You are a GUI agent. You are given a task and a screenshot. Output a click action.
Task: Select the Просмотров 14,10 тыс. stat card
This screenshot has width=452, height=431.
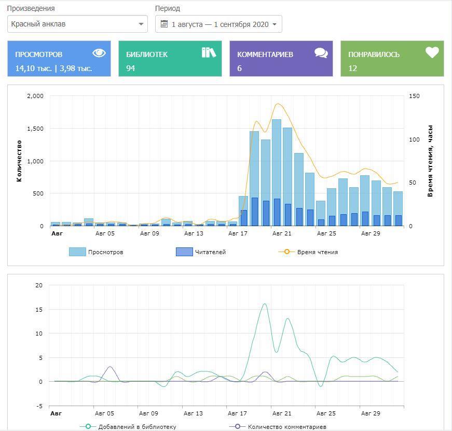[x=59, y=59]
